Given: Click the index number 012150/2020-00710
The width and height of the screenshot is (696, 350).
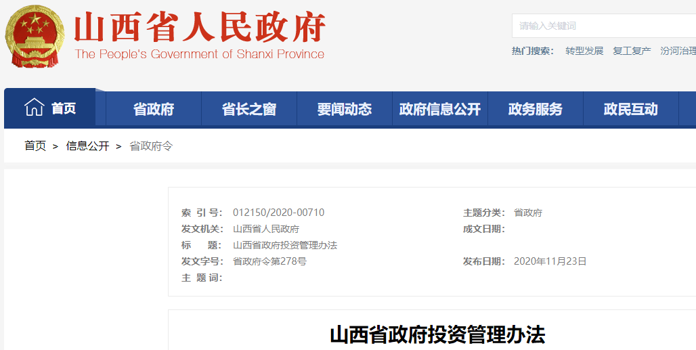Looking at the screenshot, I should (x=278, y=213).
